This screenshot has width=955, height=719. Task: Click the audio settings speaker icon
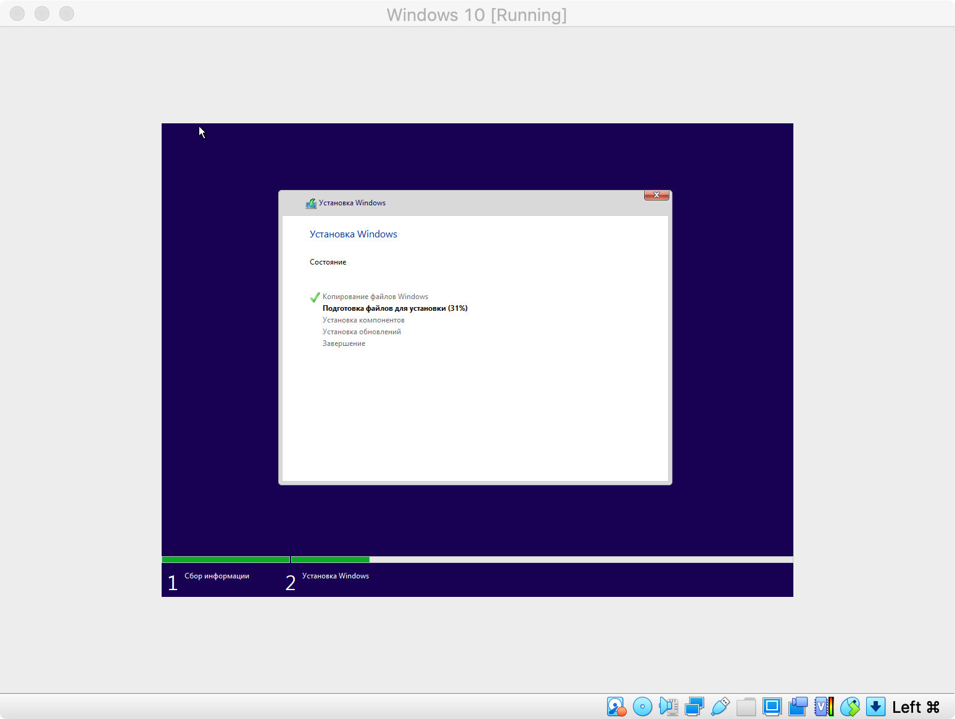pyautogui.click(x=668, y=707)
